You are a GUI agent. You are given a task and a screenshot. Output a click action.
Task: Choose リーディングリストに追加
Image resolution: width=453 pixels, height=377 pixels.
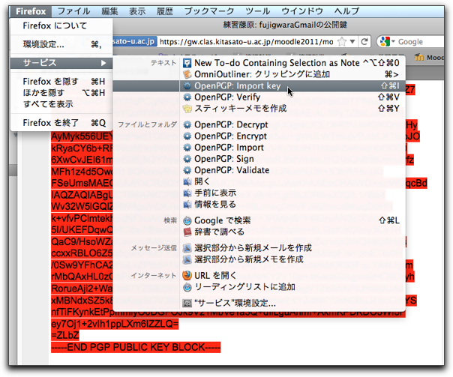[x=292, y=287]
